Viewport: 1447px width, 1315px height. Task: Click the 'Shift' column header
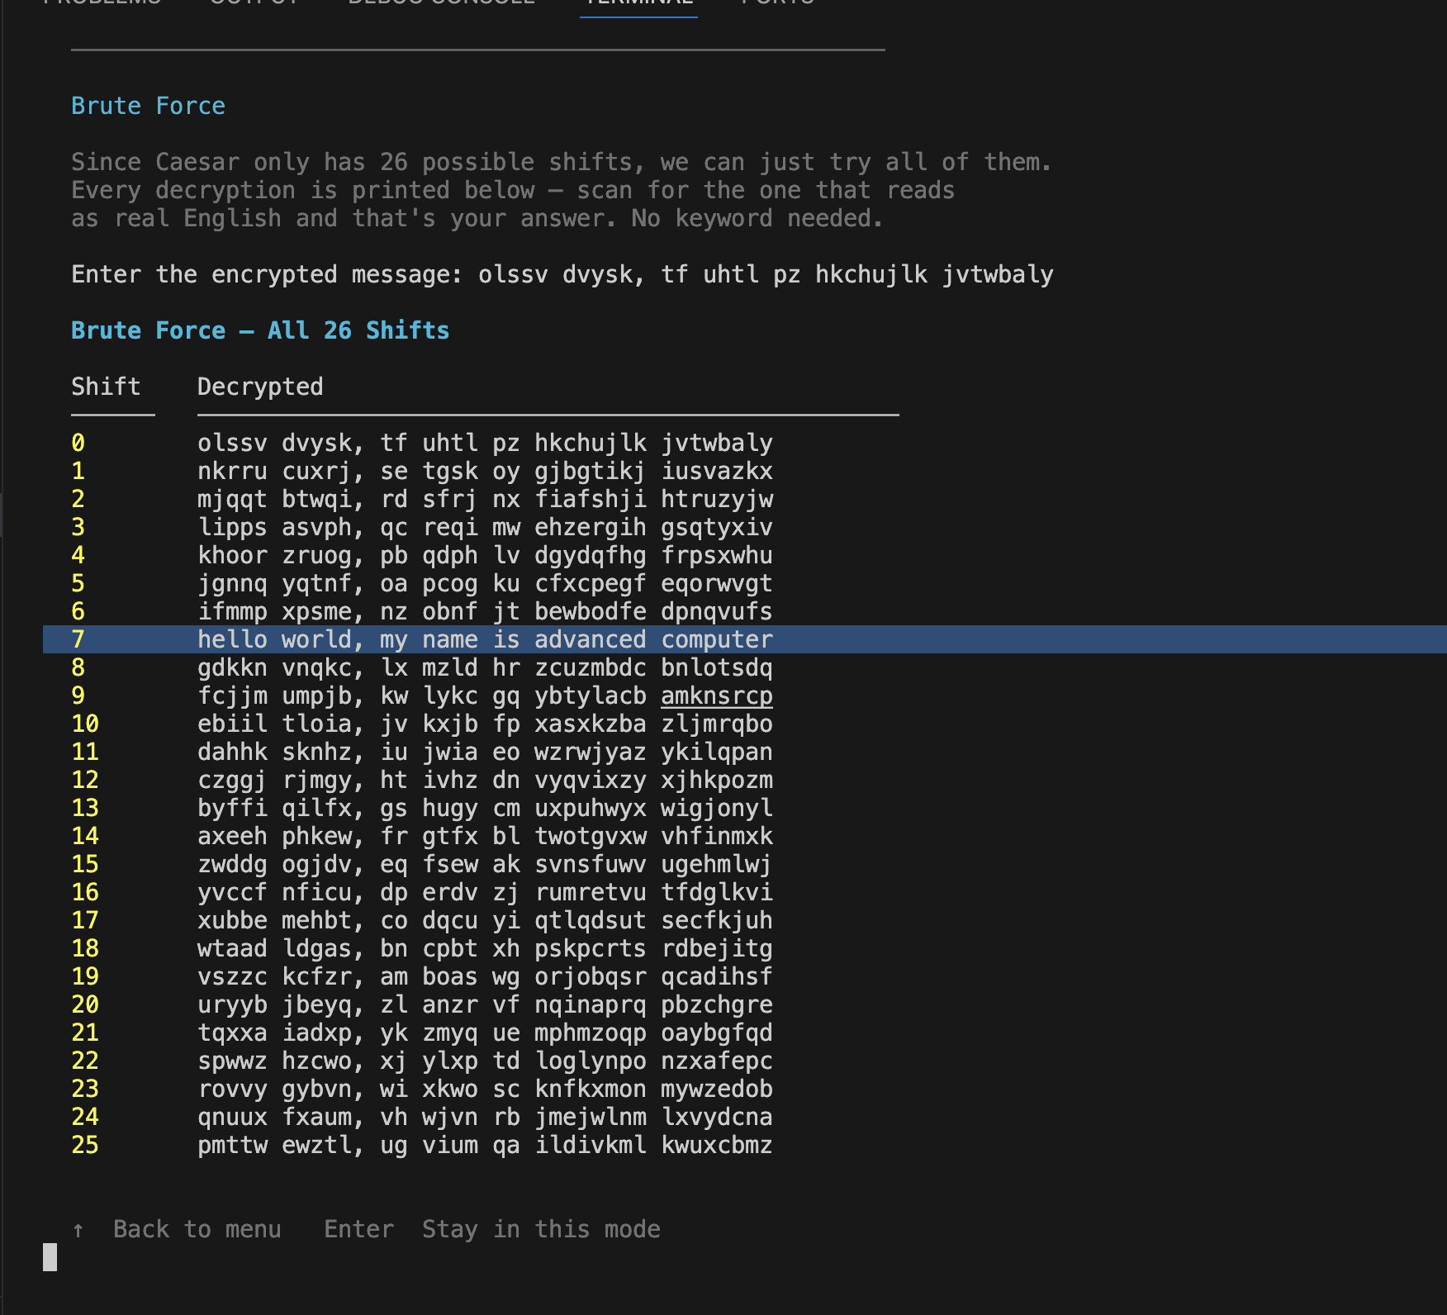pyautogui.click(x=106, y=387)
